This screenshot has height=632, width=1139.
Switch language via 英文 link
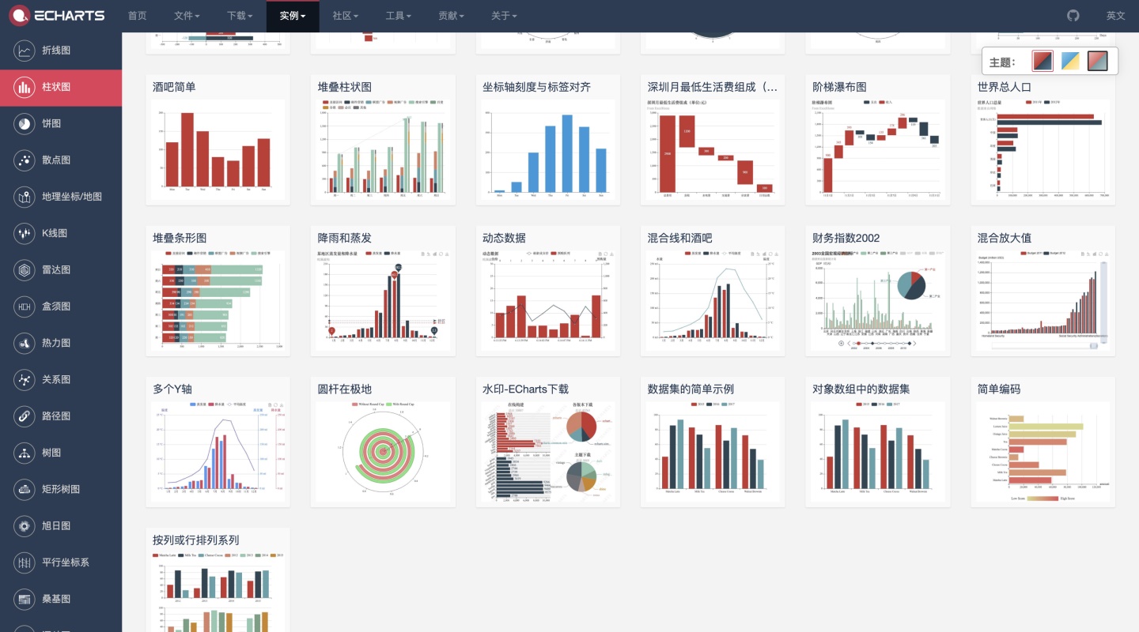tap(1115, 16)
